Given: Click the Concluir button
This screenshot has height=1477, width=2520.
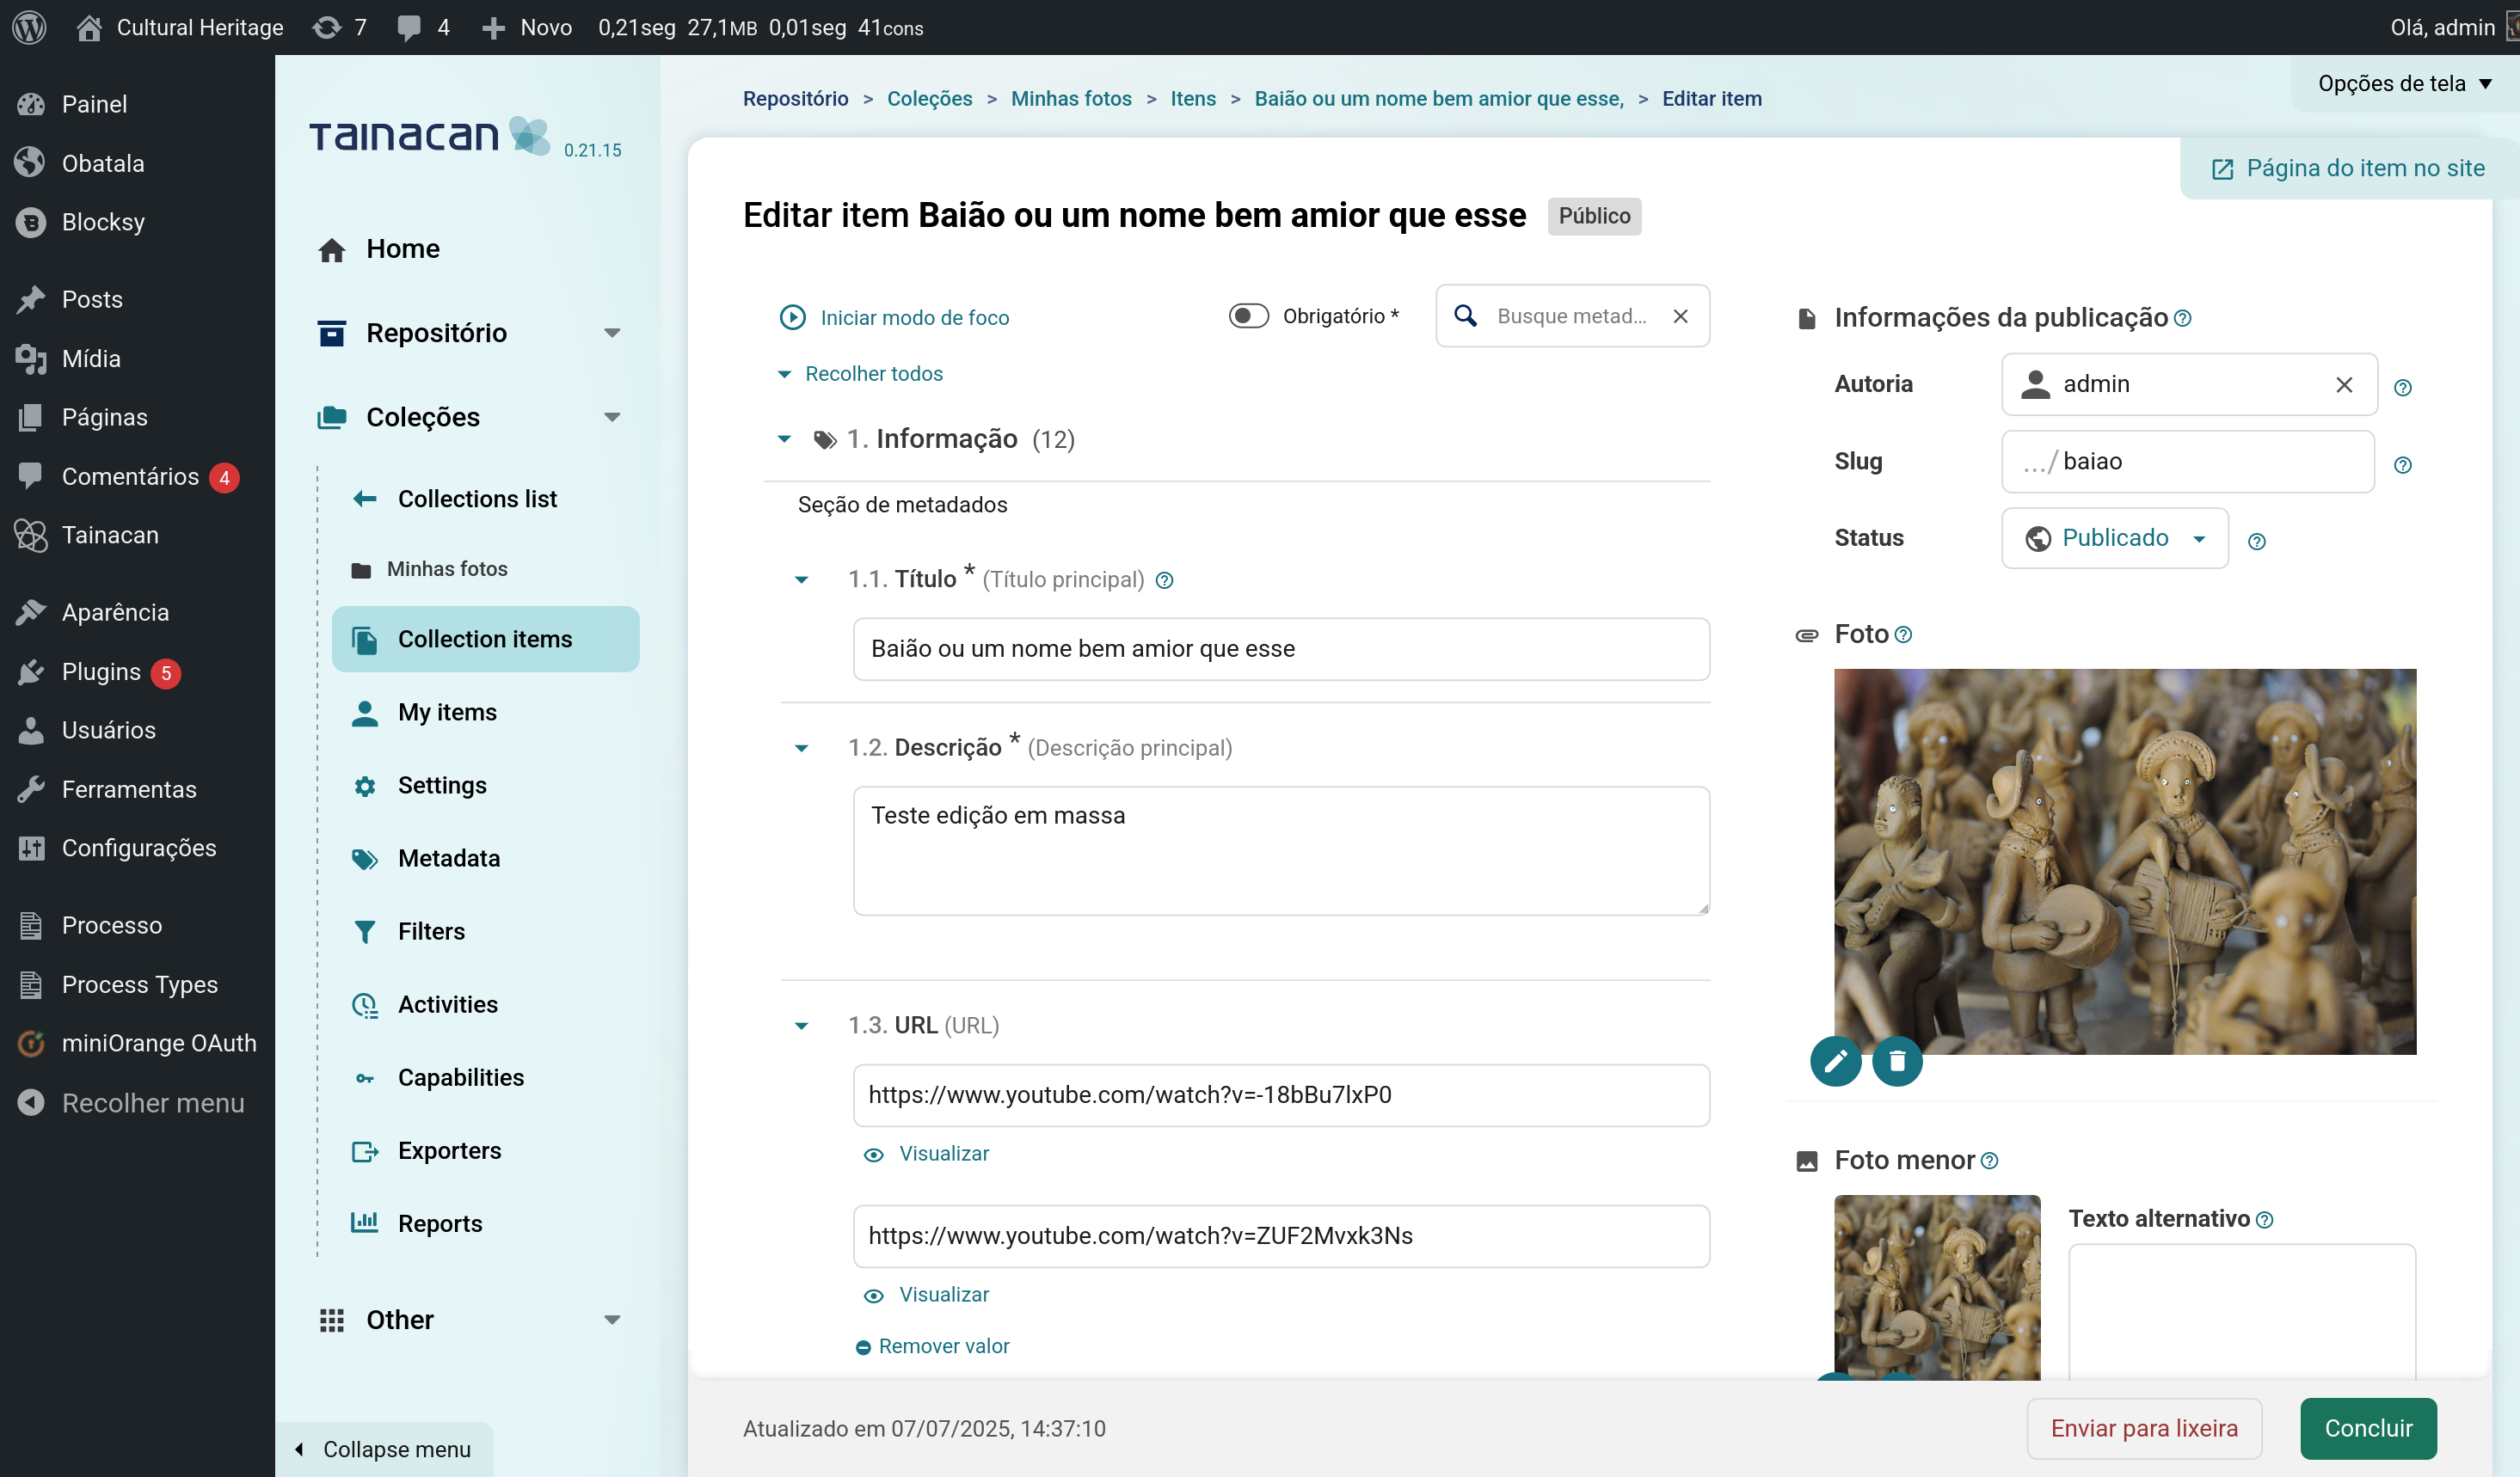Looking at the screenshot, I should click(2367, 1428).
